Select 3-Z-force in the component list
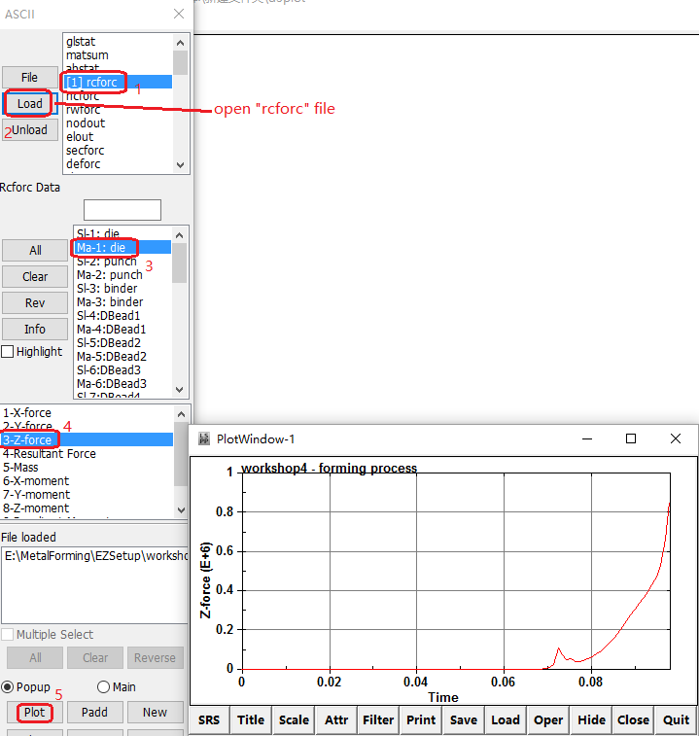The width and height of the screenshot is (699, 736). coord(27,440)
